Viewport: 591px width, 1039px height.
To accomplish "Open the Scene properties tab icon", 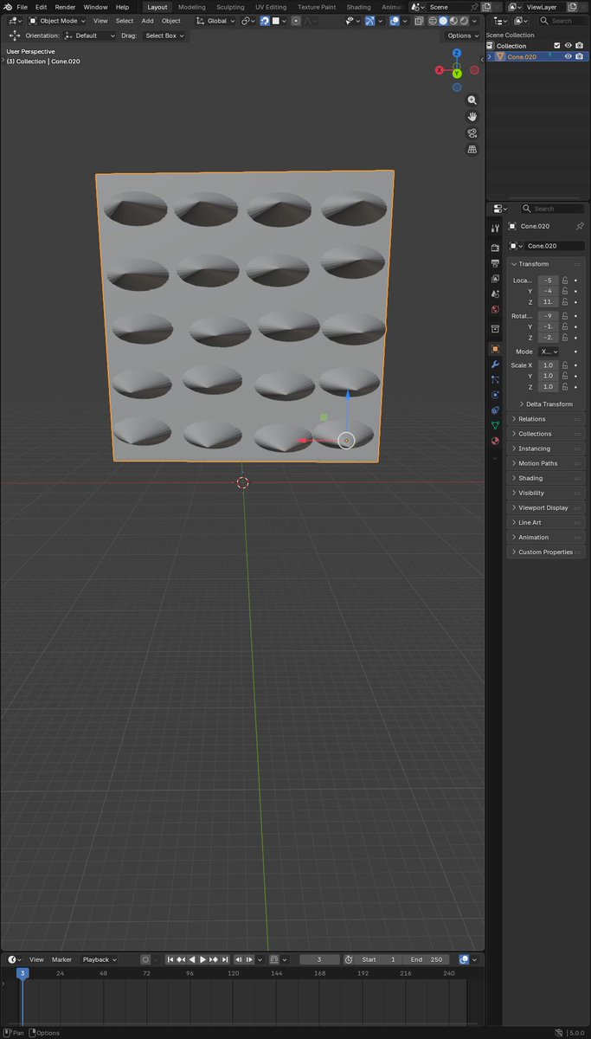I will [x=495, y=294].
